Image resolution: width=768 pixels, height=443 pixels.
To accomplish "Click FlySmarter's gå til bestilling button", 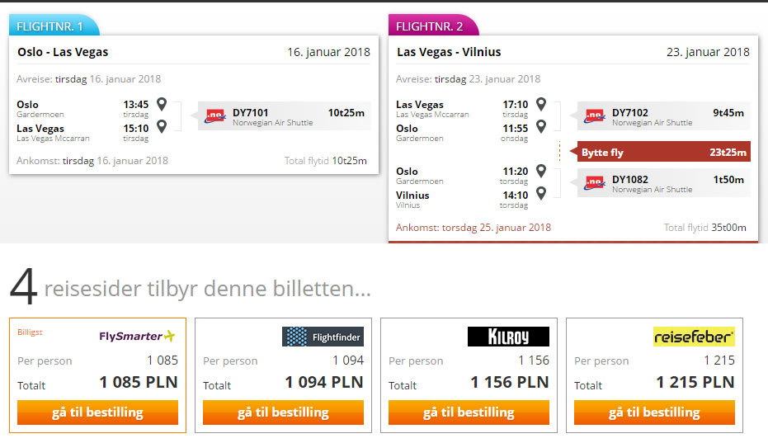I will (97, 412).
